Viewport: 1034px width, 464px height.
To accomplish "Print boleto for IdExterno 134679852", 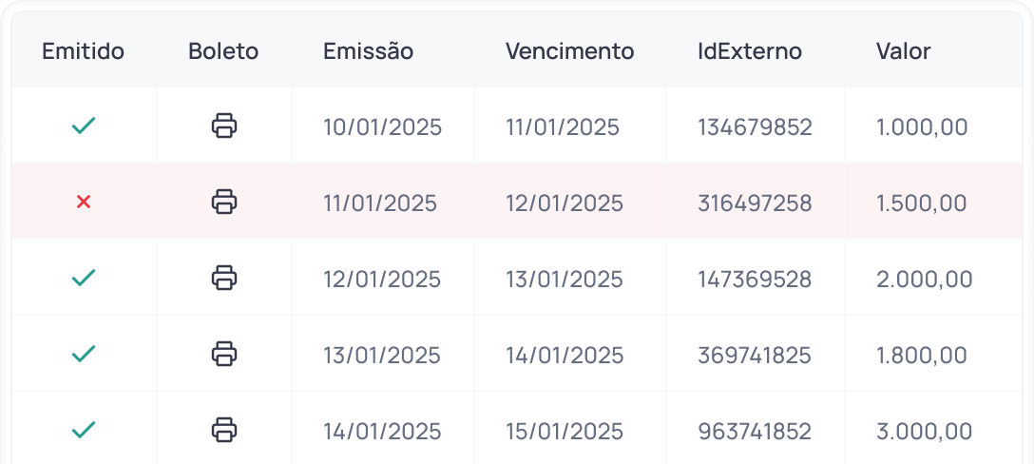I will 224,126.
